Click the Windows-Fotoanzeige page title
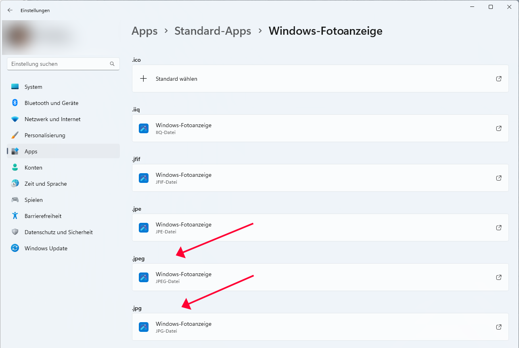The width and height of the screenshot is (519, 348). [x=325, y=31]
